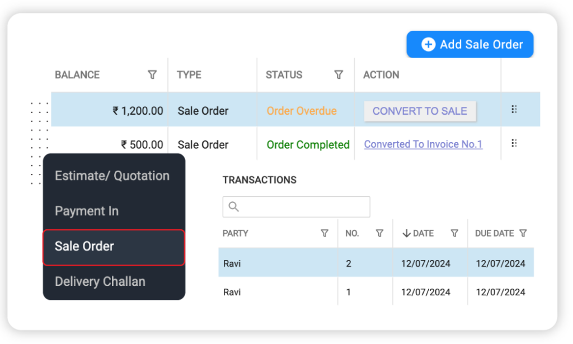
Task: Select Estimate/ Quotation from the menu
Action: point(112,176)
